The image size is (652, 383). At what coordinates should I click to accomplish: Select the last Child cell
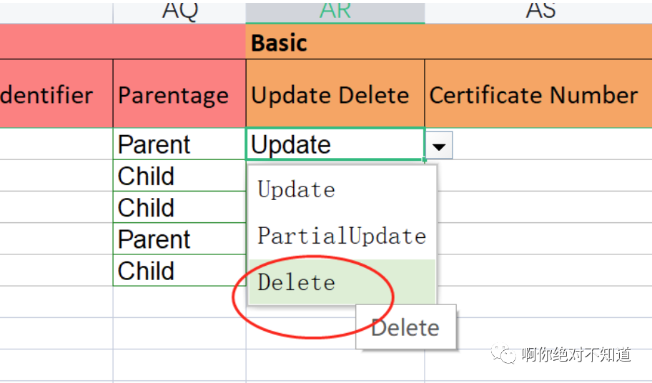click(179, 270)
